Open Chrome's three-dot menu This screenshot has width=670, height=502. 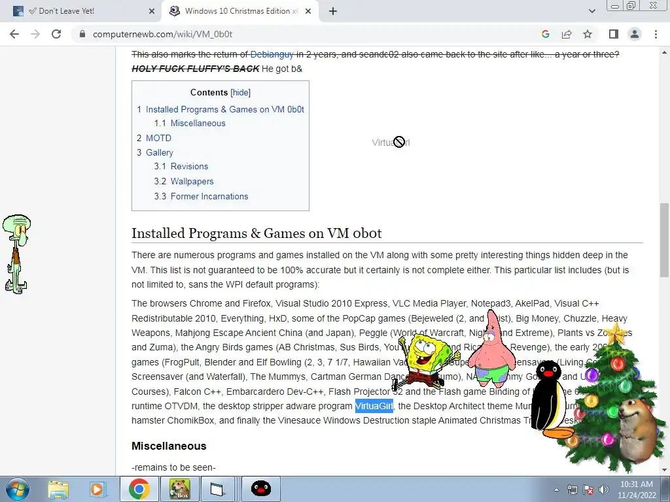(x=656, y=34)
